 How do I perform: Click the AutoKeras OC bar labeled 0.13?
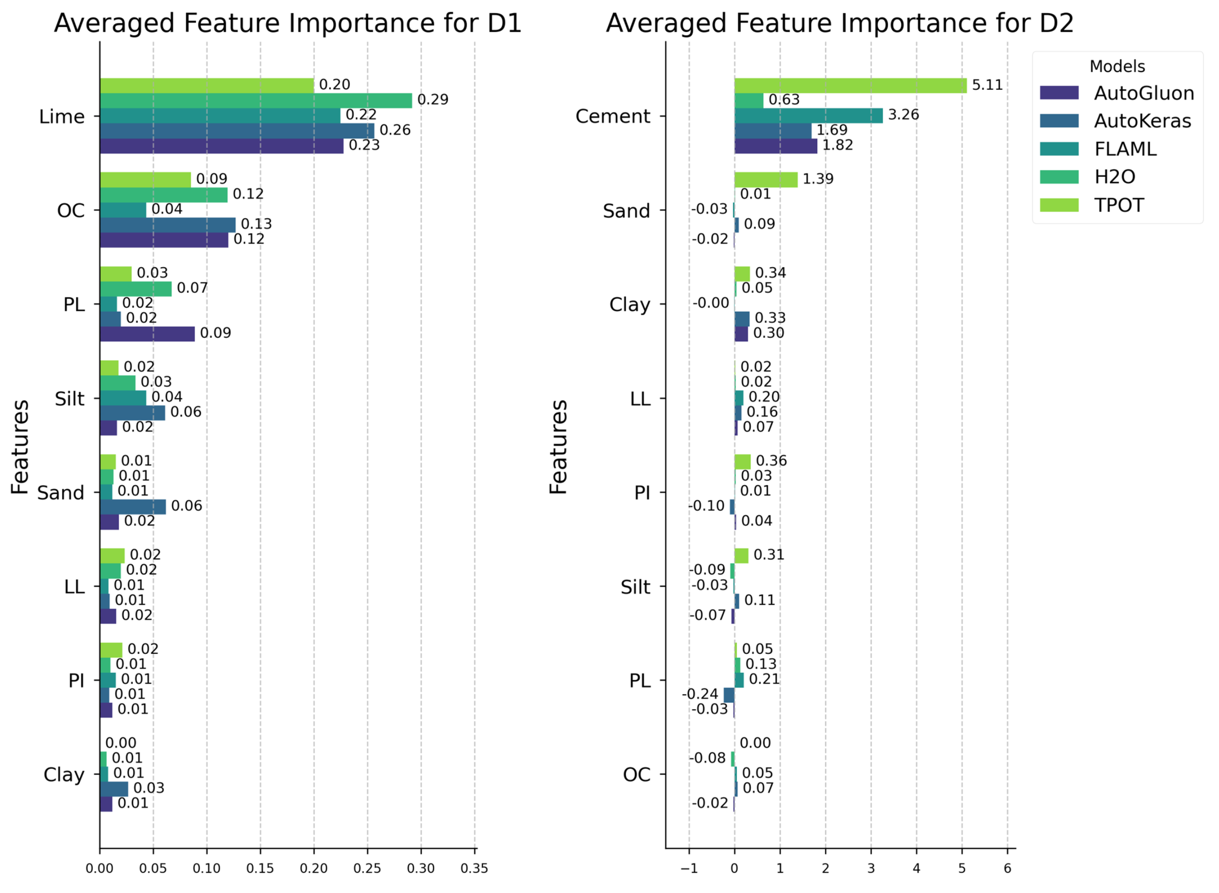[167, 225]
